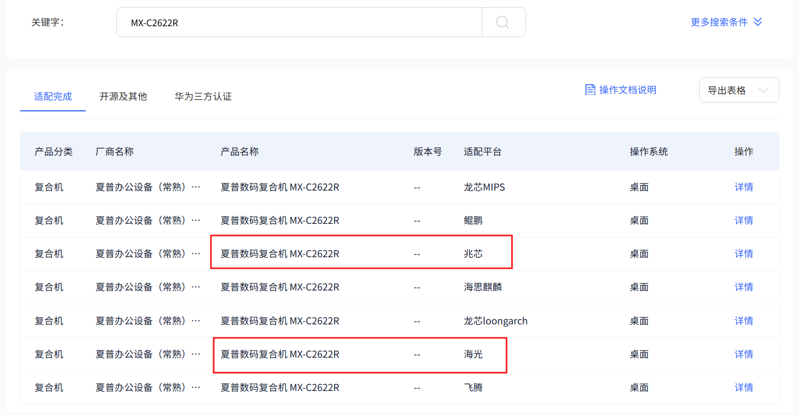Click the product name in the 龙芯MIPS row

coord(280,187)
